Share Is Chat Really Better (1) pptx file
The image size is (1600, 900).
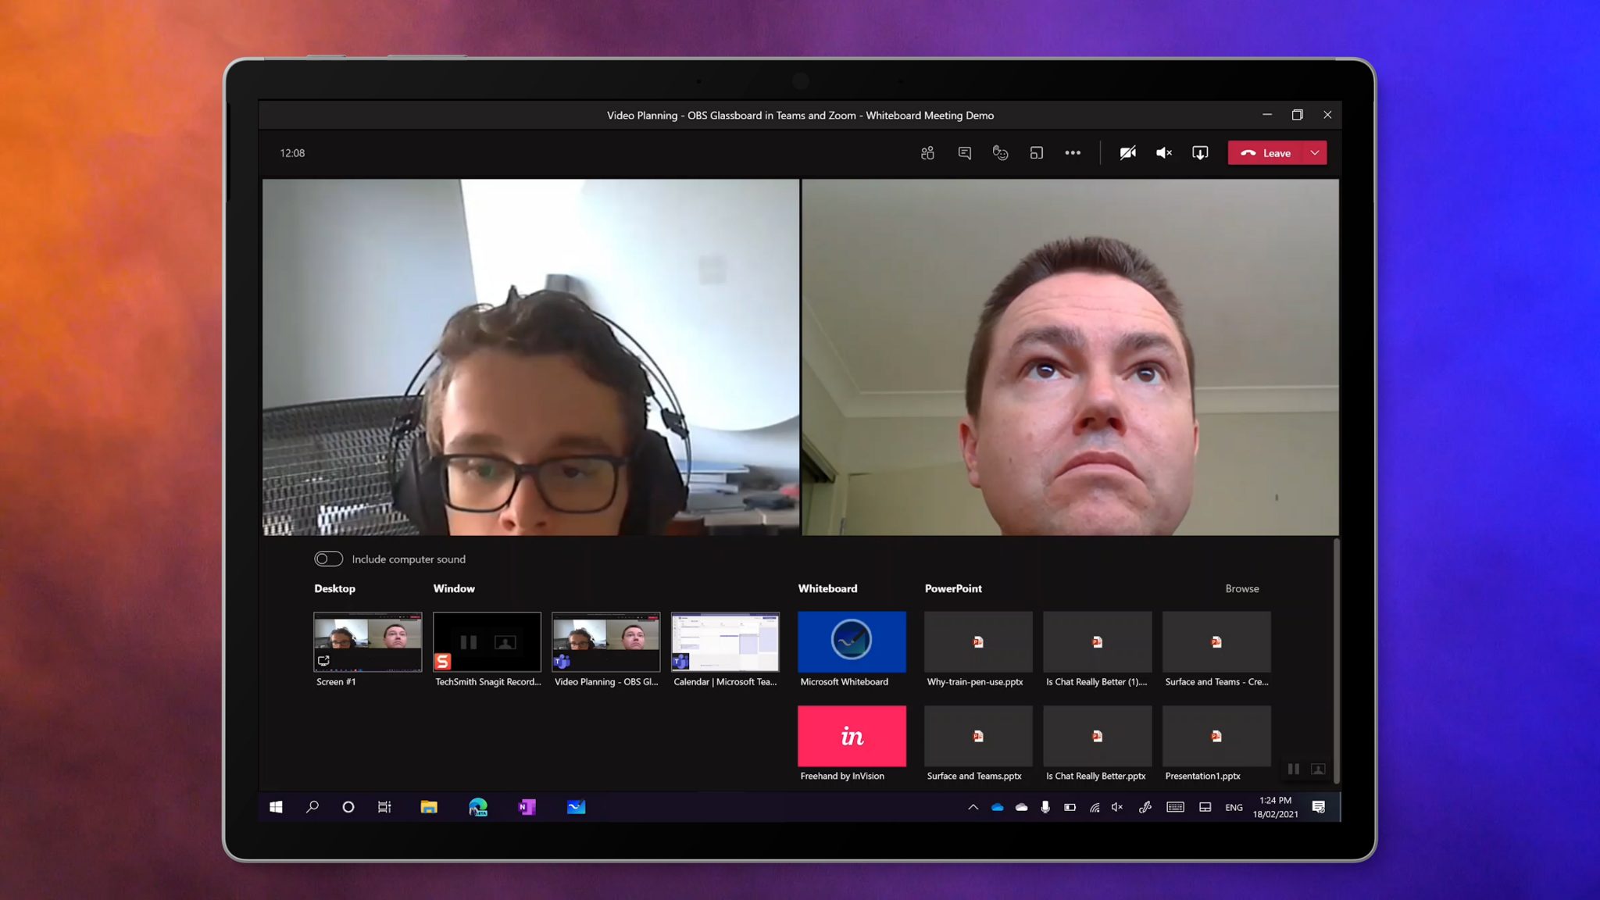click(x=1097, y=642)
